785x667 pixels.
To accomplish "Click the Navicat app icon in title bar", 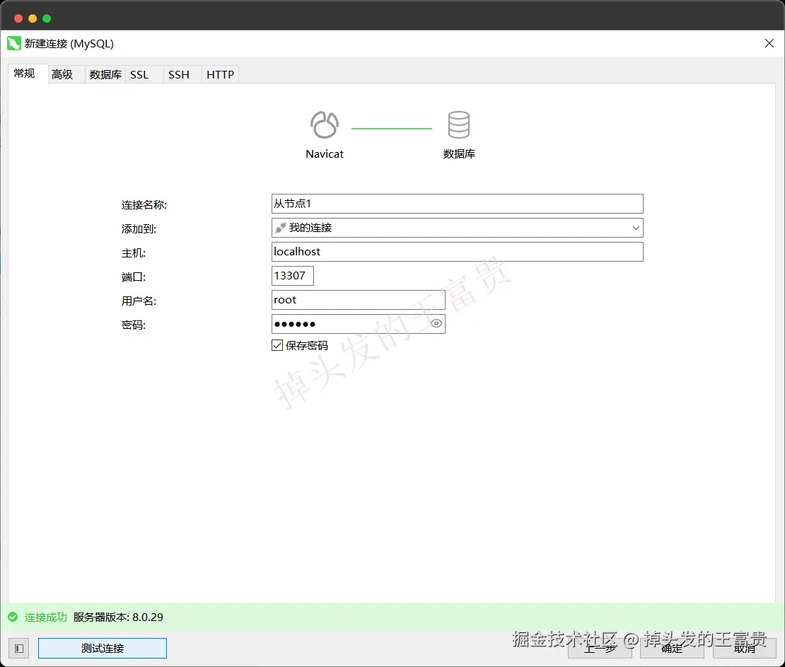I will click(x=14, y=44).
